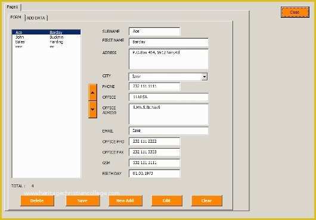Click into the FIRST NAME field
This screenshot has width=316, height=220.
click(169, 42)
